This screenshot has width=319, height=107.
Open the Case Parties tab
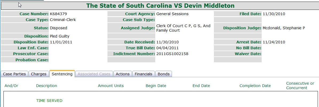point(14,74)
